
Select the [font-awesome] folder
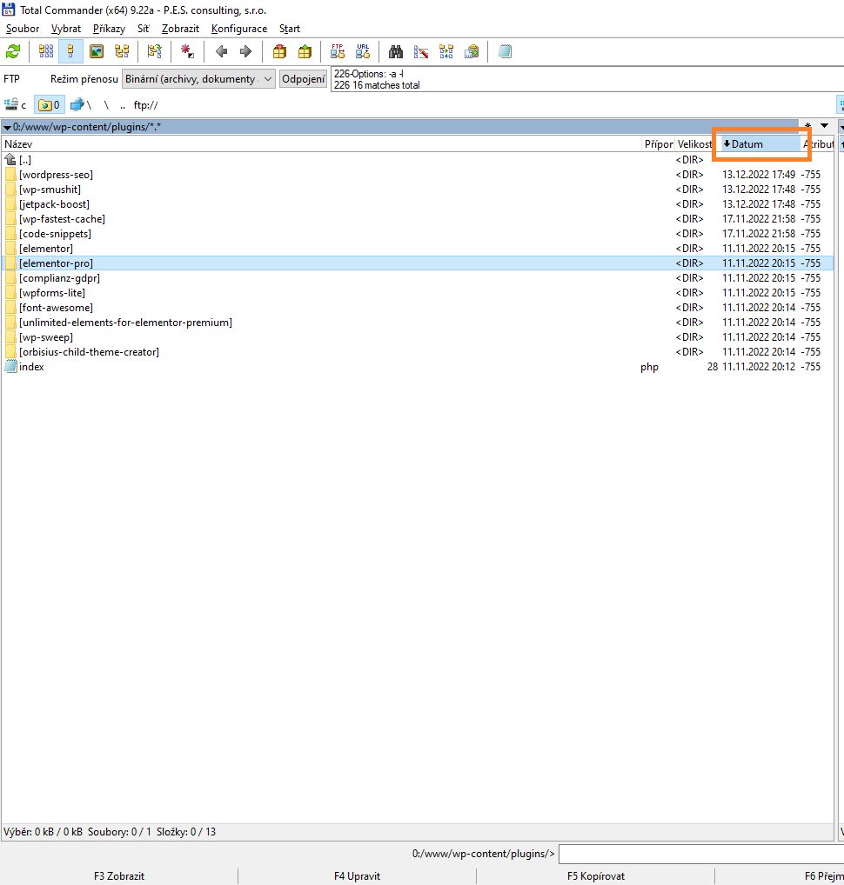[x=418, y=308]
